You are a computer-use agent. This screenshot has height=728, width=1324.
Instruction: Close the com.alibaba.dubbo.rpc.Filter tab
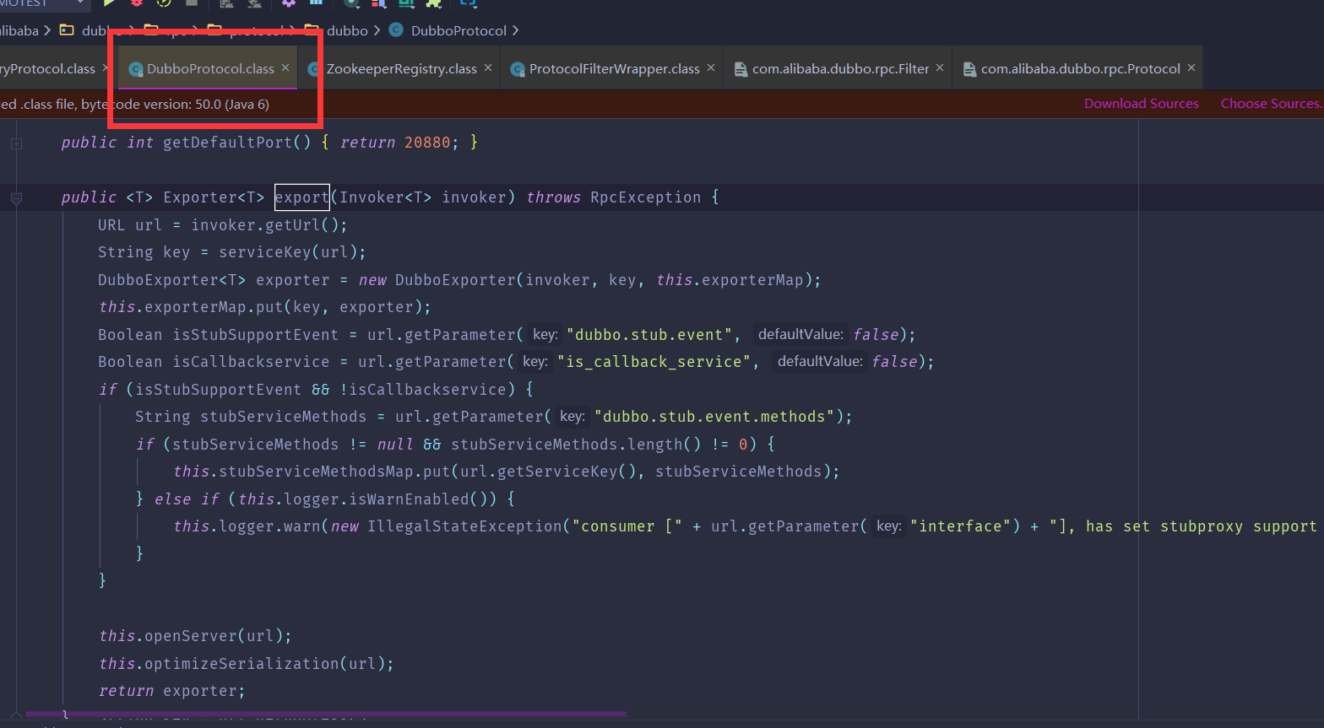tap(940, 67)
